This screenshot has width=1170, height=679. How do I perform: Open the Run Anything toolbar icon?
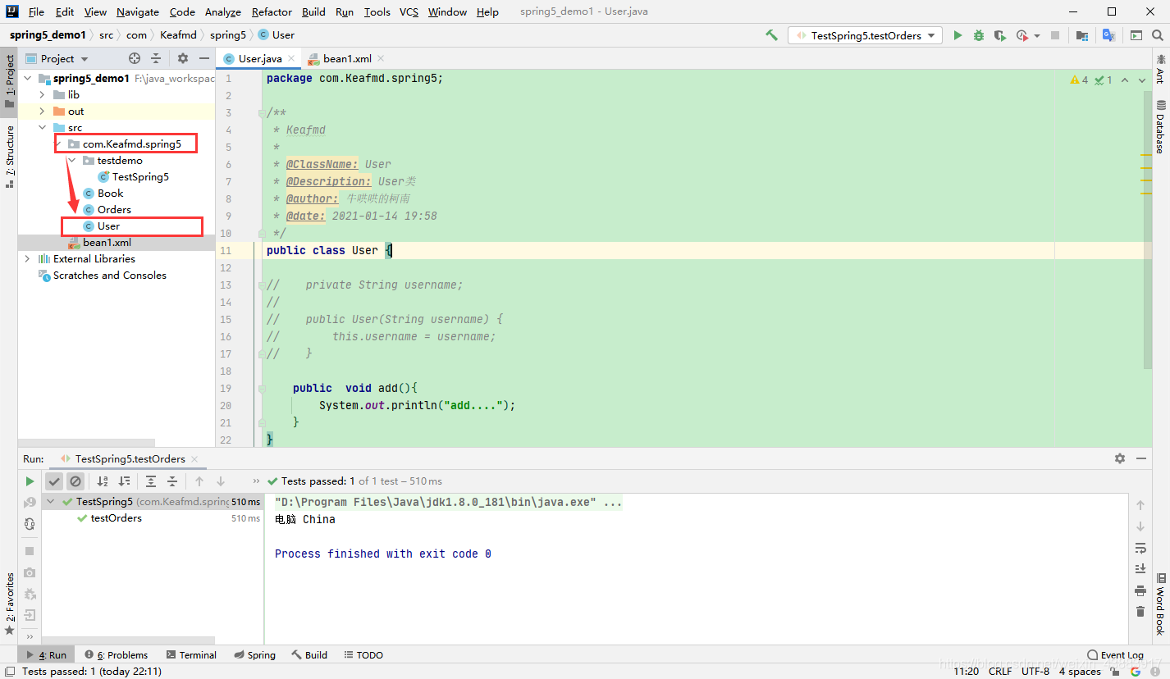click(x=1136, y=35)
